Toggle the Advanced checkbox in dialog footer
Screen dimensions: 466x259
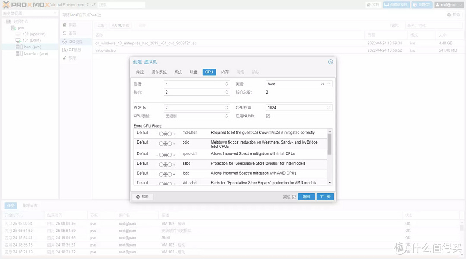pos(294,197)
